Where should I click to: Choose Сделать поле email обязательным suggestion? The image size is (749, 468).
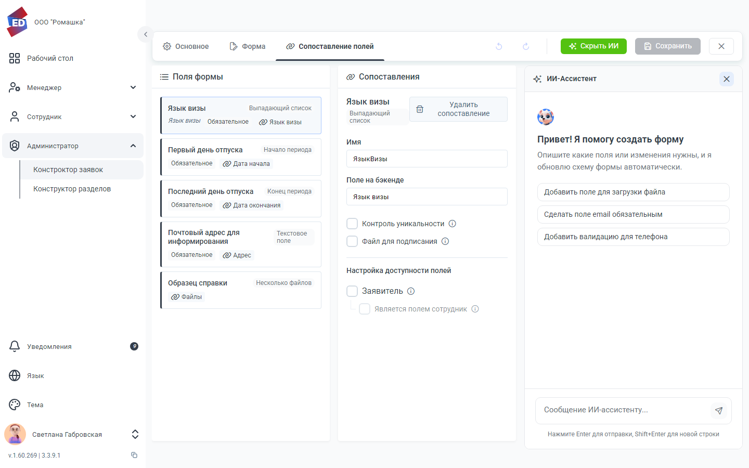coord(634,214)
